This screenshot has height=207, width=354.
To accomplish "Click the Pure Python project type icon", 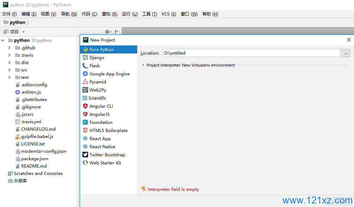I will [x=85, y=49].
